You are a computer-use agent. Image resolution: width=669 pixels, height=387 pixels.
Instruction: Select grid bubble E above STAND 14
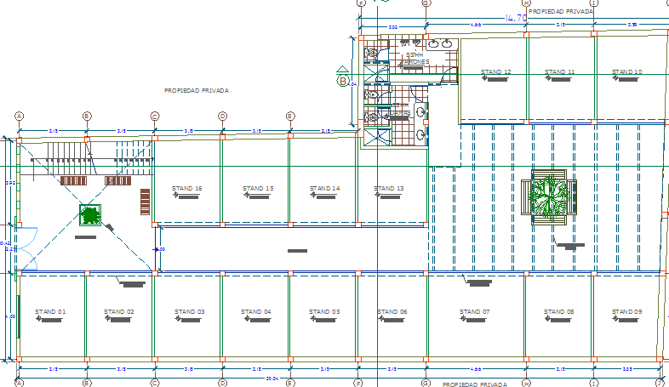(x=290, y=116)
